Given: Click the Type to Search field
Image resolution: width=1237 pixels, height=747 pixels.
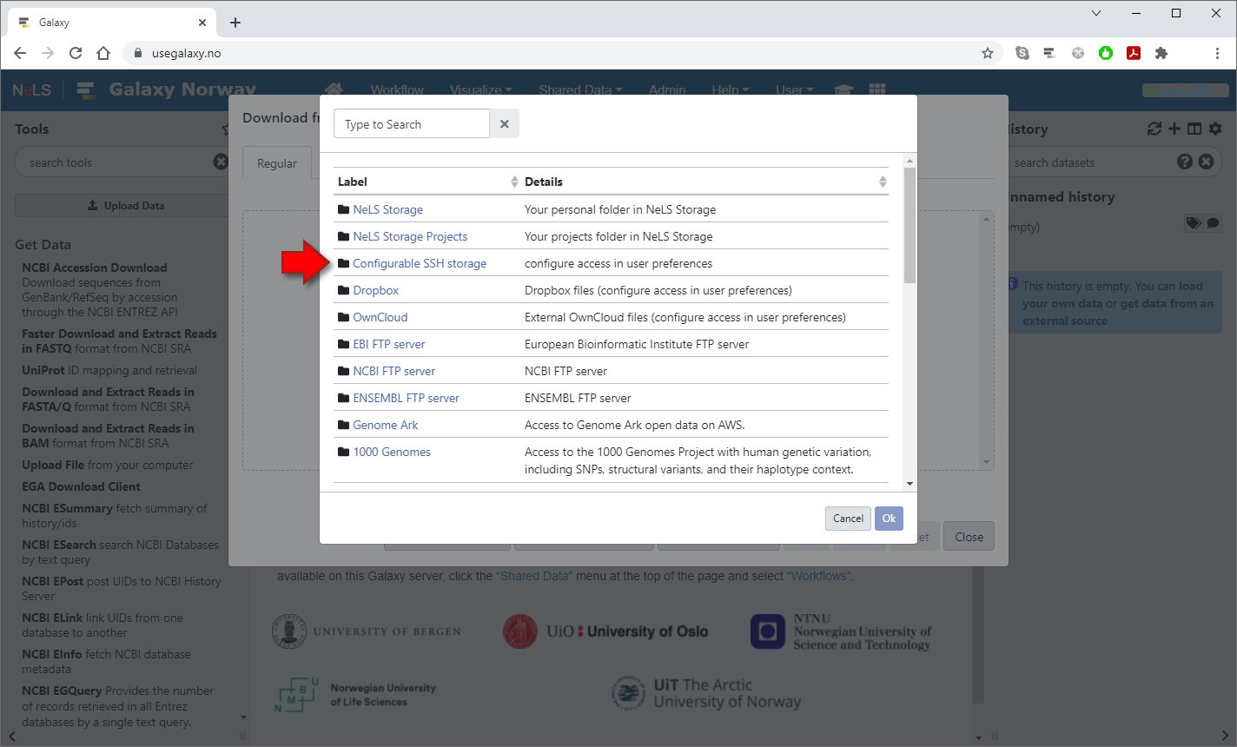Looking at the screenshot, I should [x=412, y=124].
